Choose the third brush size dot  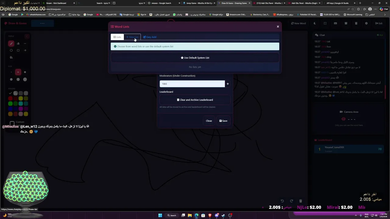point(25,72)
